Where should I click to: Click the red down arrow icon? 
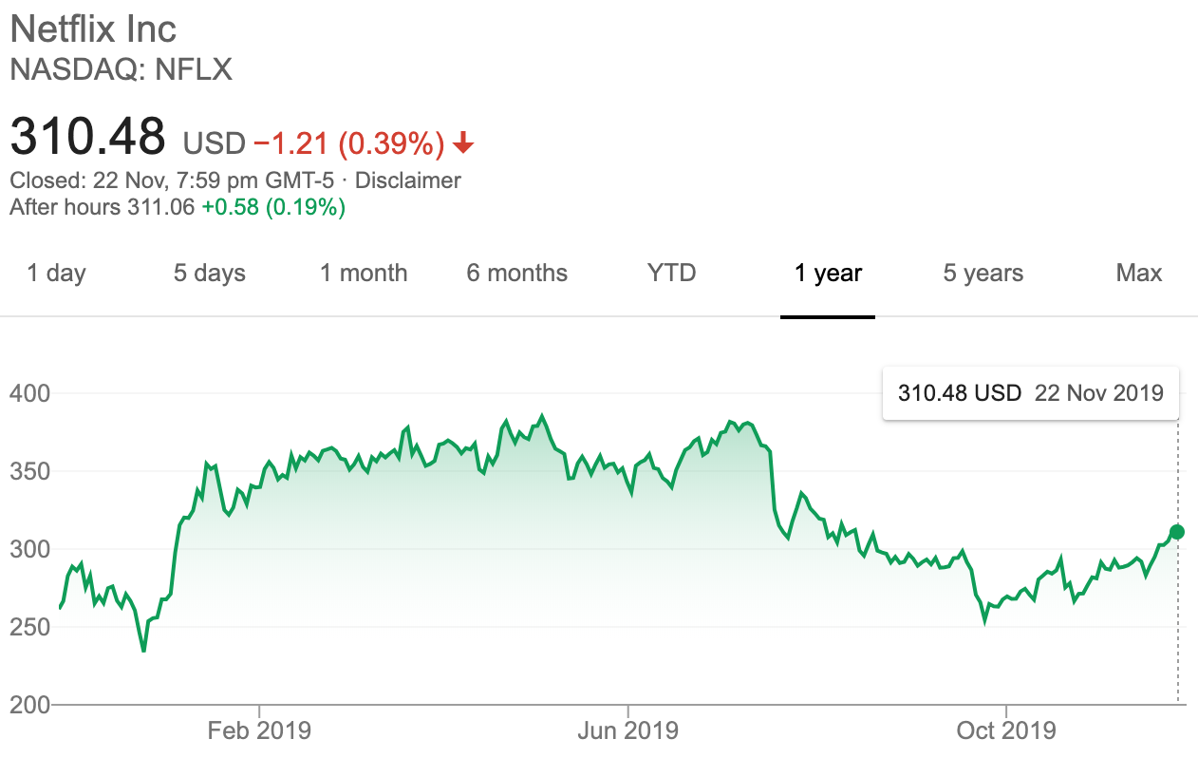click(463, 143)
